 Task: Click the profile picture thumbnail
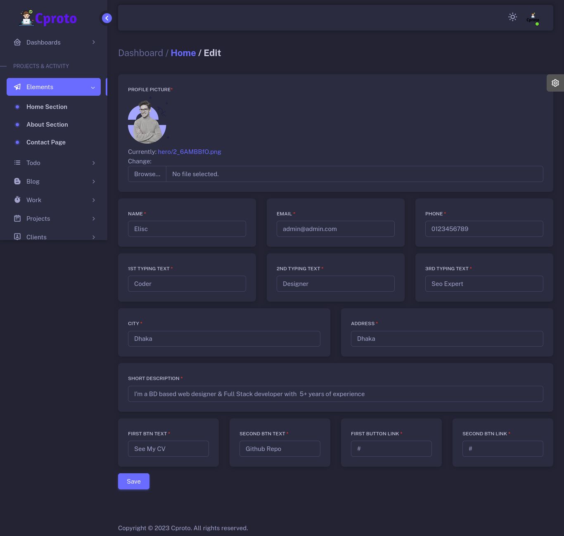pos(149,120)
